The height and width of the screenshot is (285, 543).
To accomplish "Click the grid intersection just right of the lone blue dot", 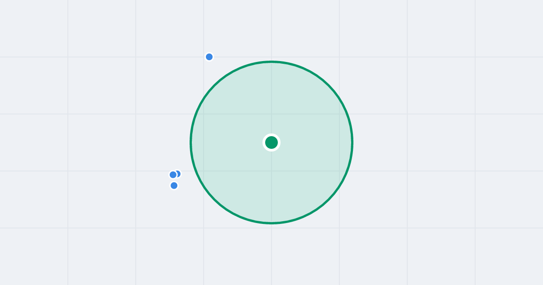I will point(271,57).
